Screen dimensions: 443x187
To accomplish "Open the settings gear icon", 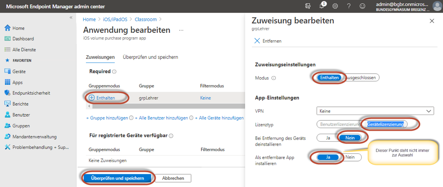I will click(x=335, y=6).
